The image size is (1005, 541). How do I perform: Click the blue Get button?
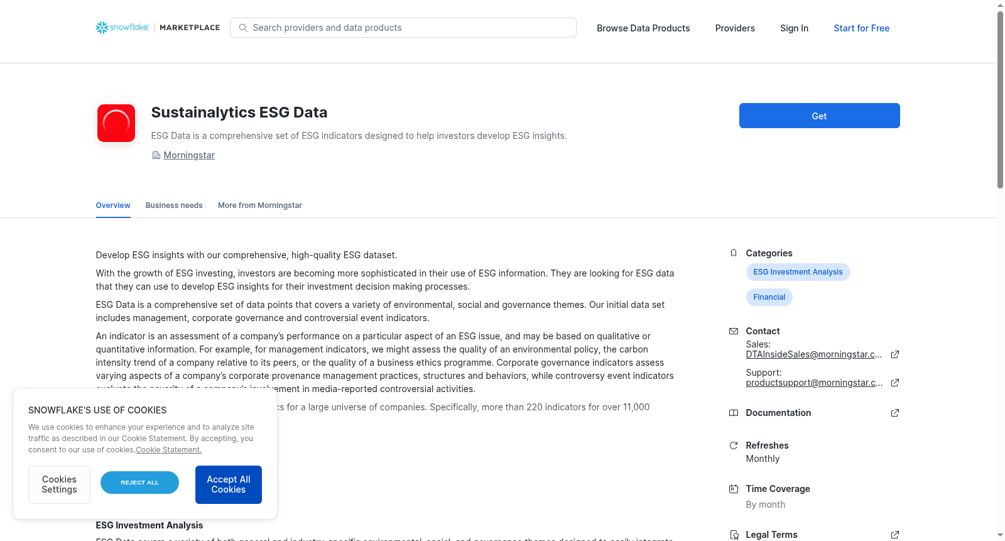pyautogui.click(x=820, y=116)
